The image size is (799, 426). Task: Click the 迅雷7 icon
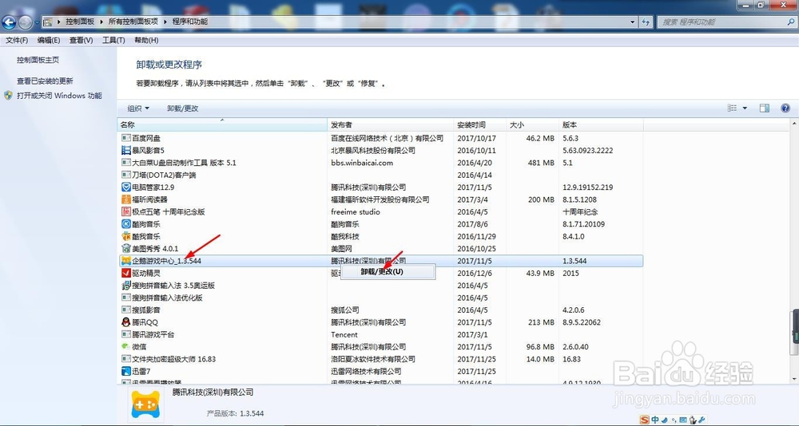point(126,372)
